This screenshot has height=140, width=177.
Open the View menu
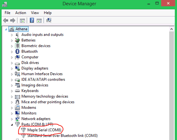click(35, 13)
